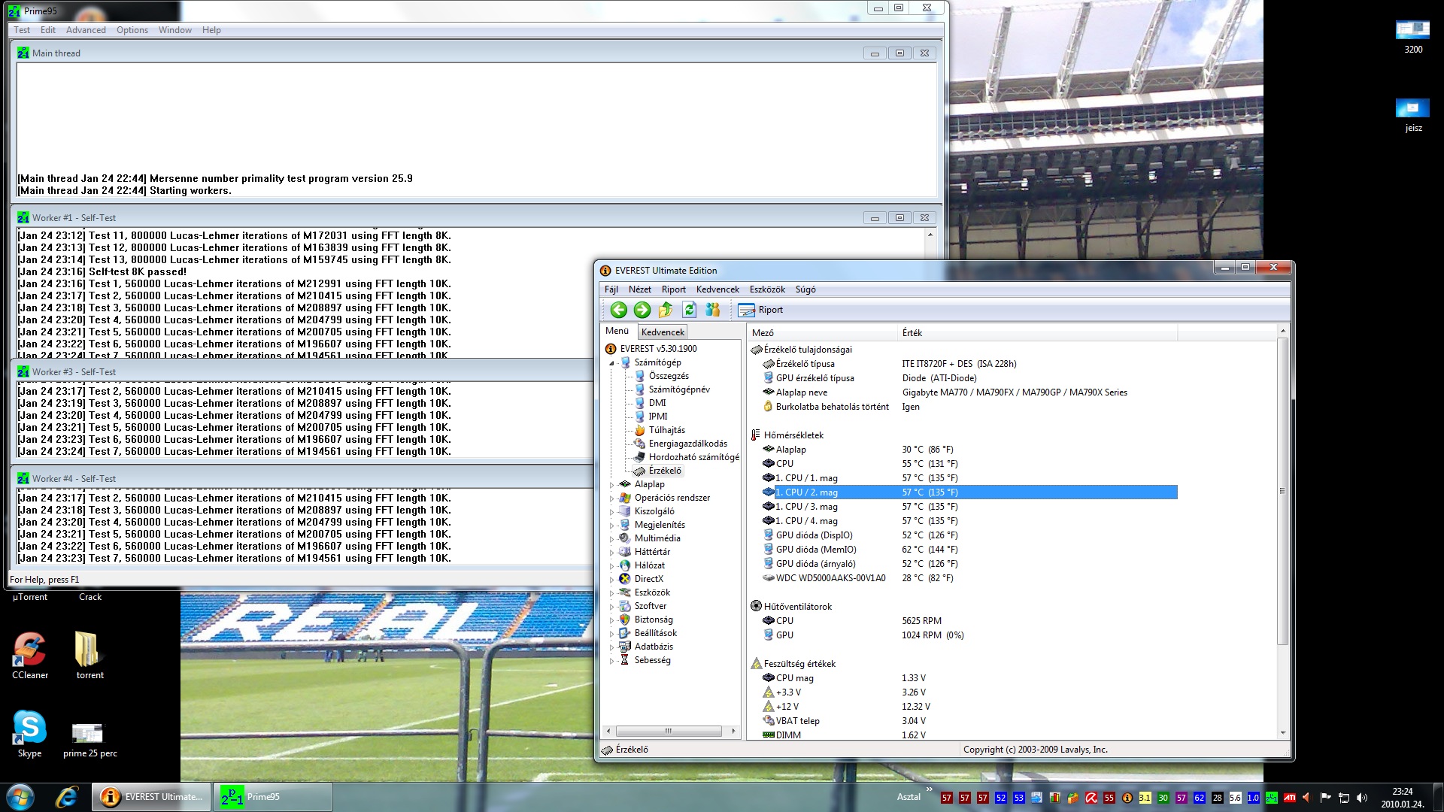Expand the Multimédia tree node

coord(611,539)
